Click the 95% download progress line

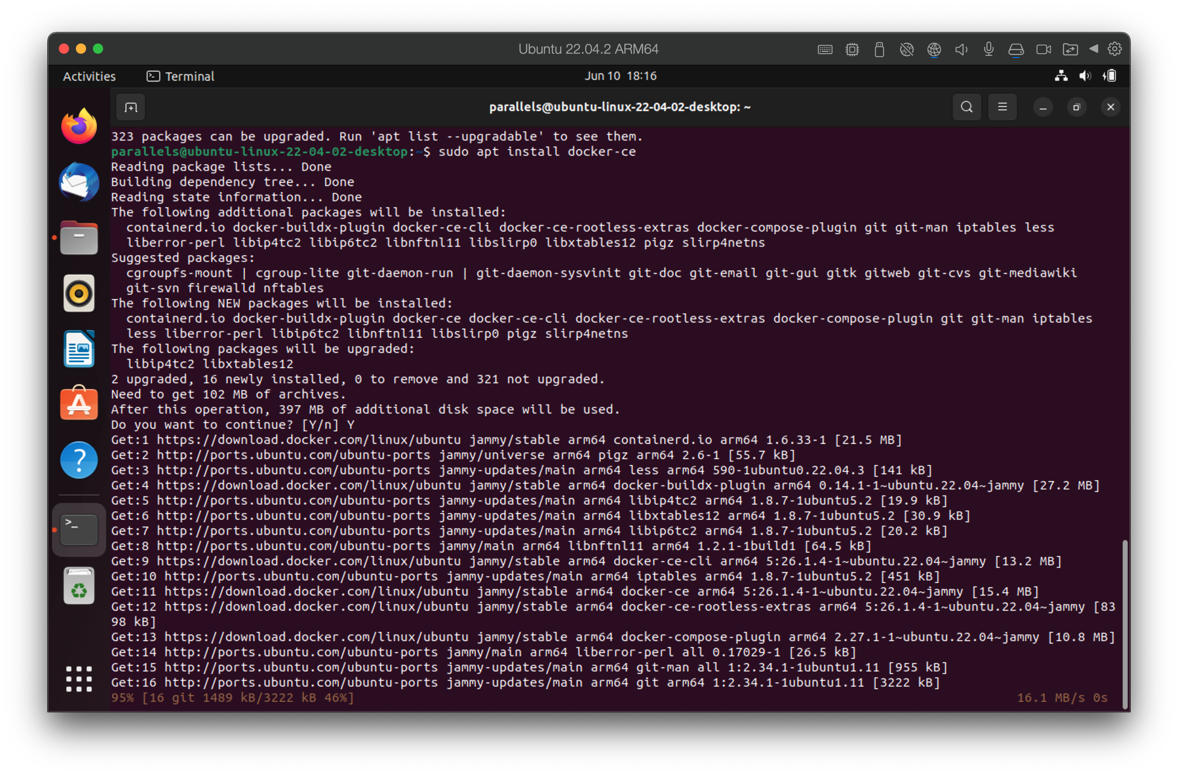(233, 698)
